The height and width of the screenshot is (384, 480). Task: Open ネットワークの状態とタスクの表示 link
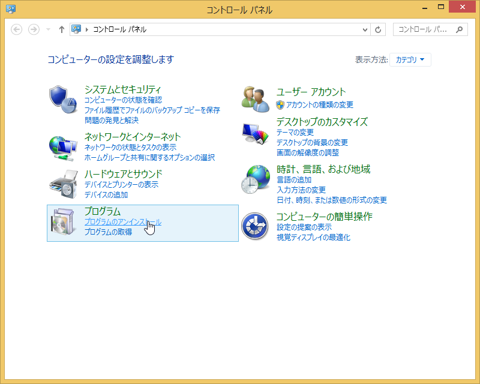click(130, 147)
